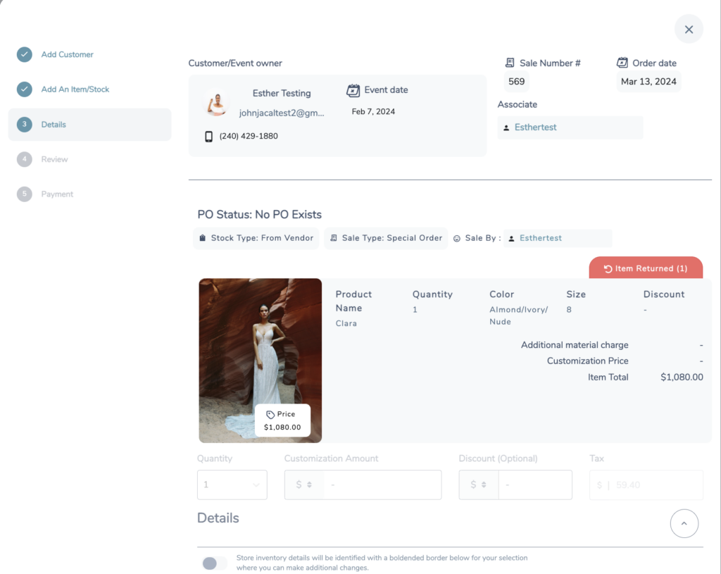Click the Tax field showing 59.40
The image size is (721, 574).
(x=646, y=485)
